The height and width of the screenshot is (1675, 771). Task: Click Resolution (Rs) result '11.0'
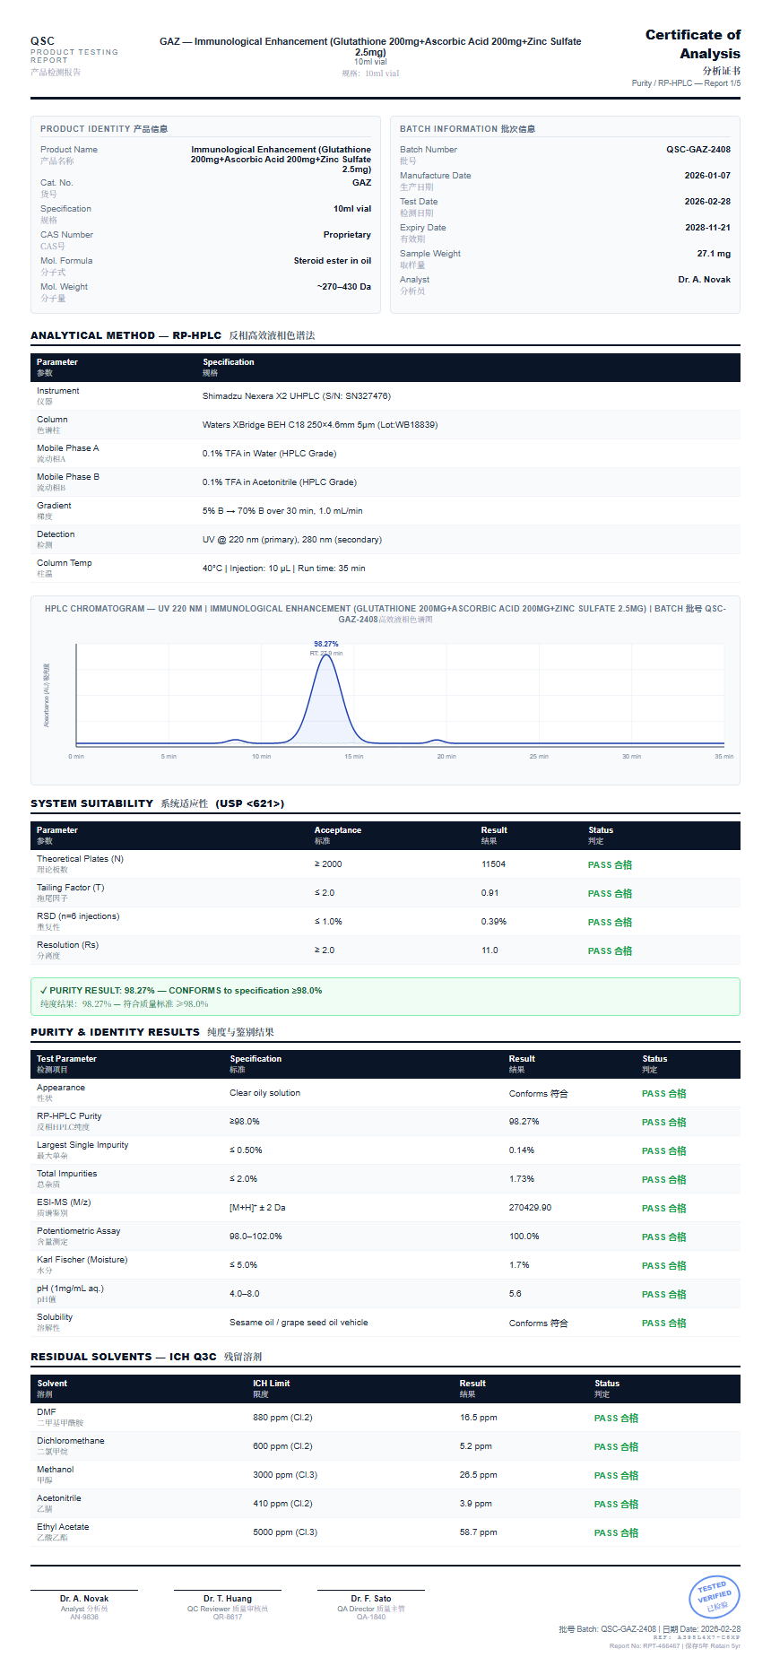(x=489, y=950)
